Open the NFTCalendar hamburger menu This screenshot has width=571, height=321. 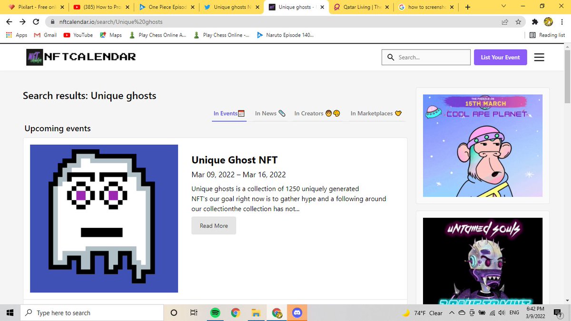pyautogui.click(x=539, y=57)
